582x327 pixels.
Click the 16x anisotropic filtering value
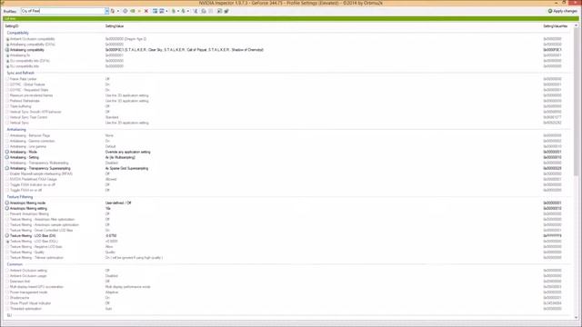pyautogui.click(x=108, y=209)
